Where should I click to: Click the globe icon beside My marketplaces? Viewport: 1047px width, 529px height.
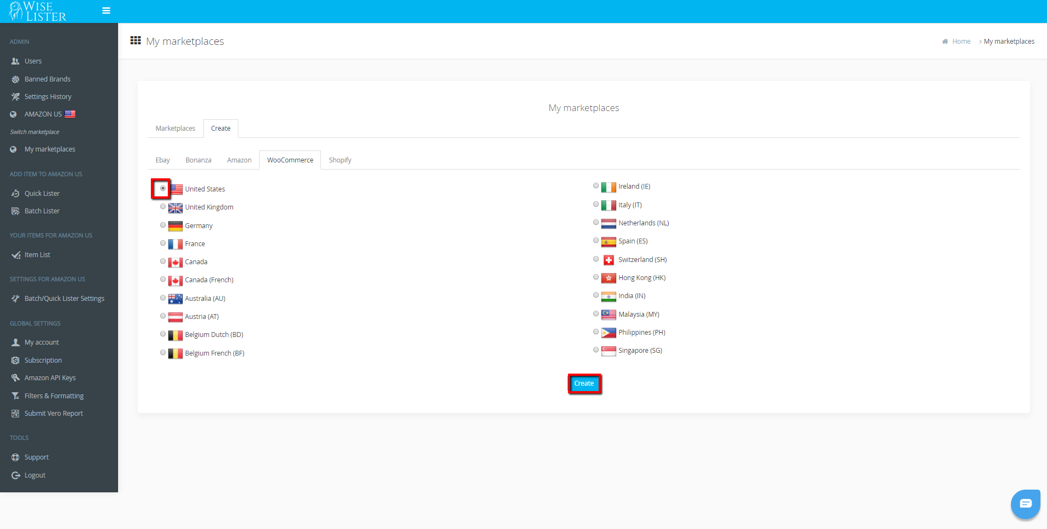(13, 149)
